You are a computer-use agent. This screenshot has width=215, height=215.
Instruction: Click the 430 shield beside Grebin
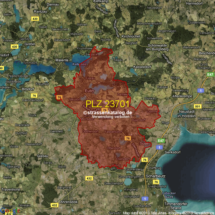(14, 47)
